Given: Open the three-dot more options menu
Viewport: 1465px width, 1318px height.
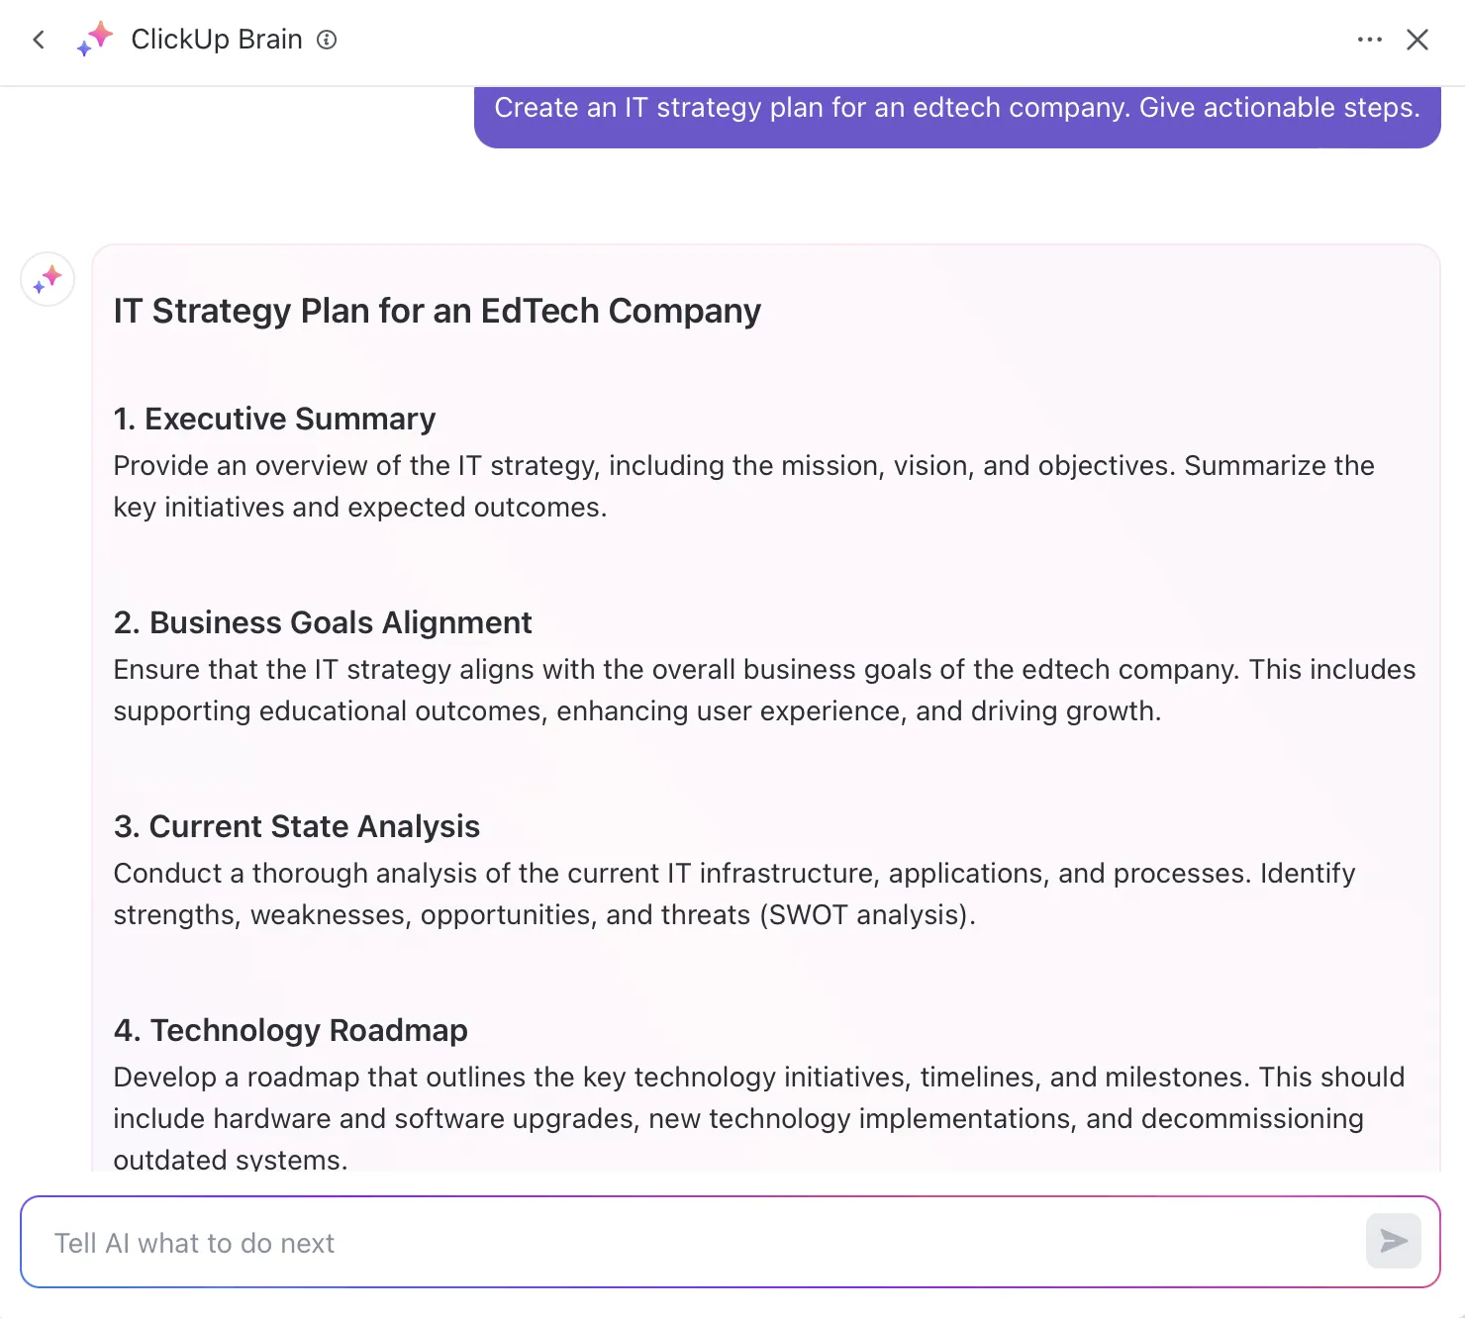Looking at the screenshot, I should (1370, 40).
